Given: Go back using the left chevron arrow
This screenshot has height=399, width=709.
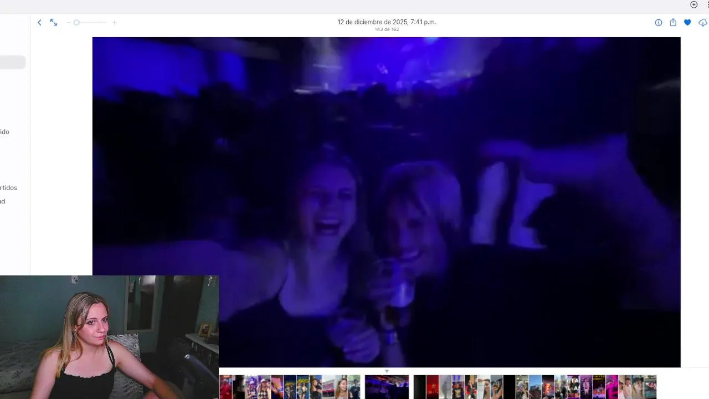Looking at the screenshot, I should click(39, 23).
